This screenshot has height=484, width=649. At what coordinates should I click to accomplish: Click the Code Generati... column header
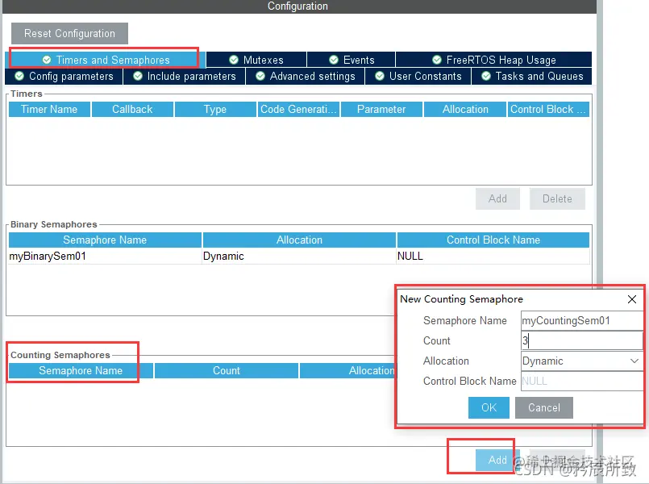coord(298,110)
